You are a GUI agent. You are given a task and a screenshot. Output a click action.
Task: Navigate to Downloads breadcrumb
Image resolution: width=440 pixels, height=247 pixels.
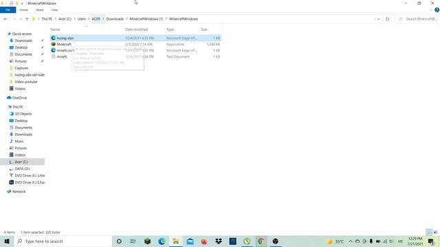click(x=115, y=19)
